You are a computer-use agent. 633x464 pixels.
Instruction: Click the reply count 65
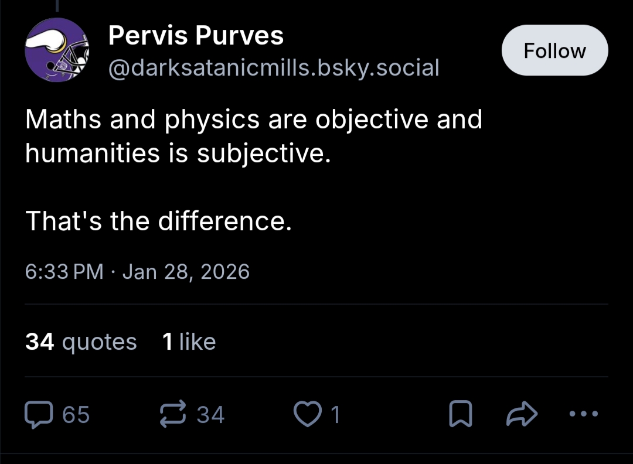click(x=76, y=415)
